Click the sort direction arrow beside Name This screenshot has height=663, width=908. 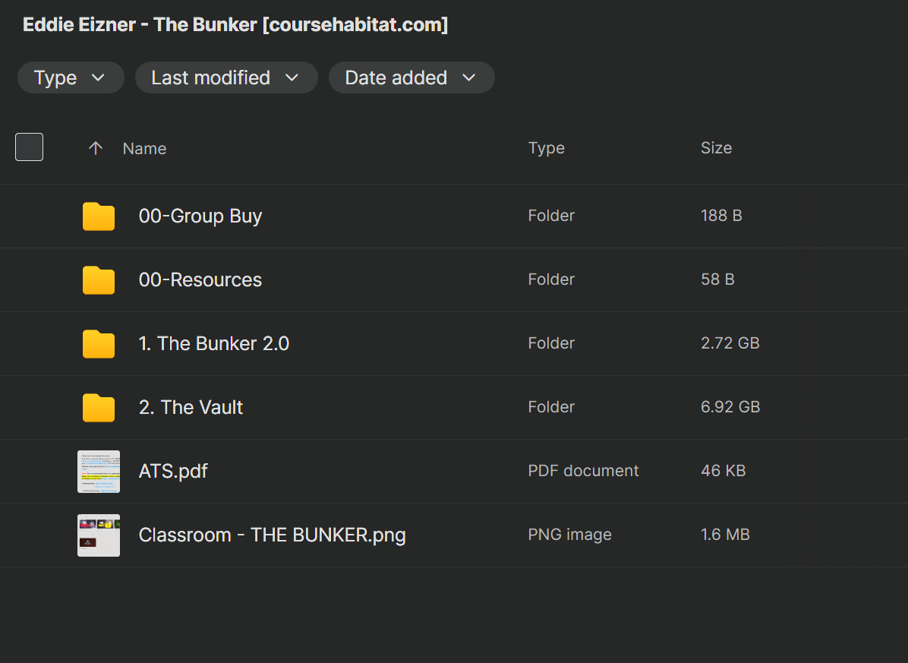pos(96,148)
